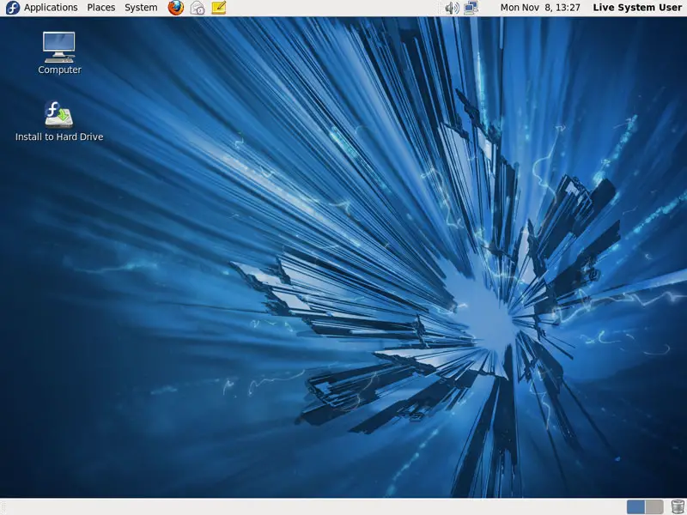Image resolution: width=687 pixels, height=515 pixels.
Task: Open the yellow notes launcher in the panel
Action: point(219,8)
